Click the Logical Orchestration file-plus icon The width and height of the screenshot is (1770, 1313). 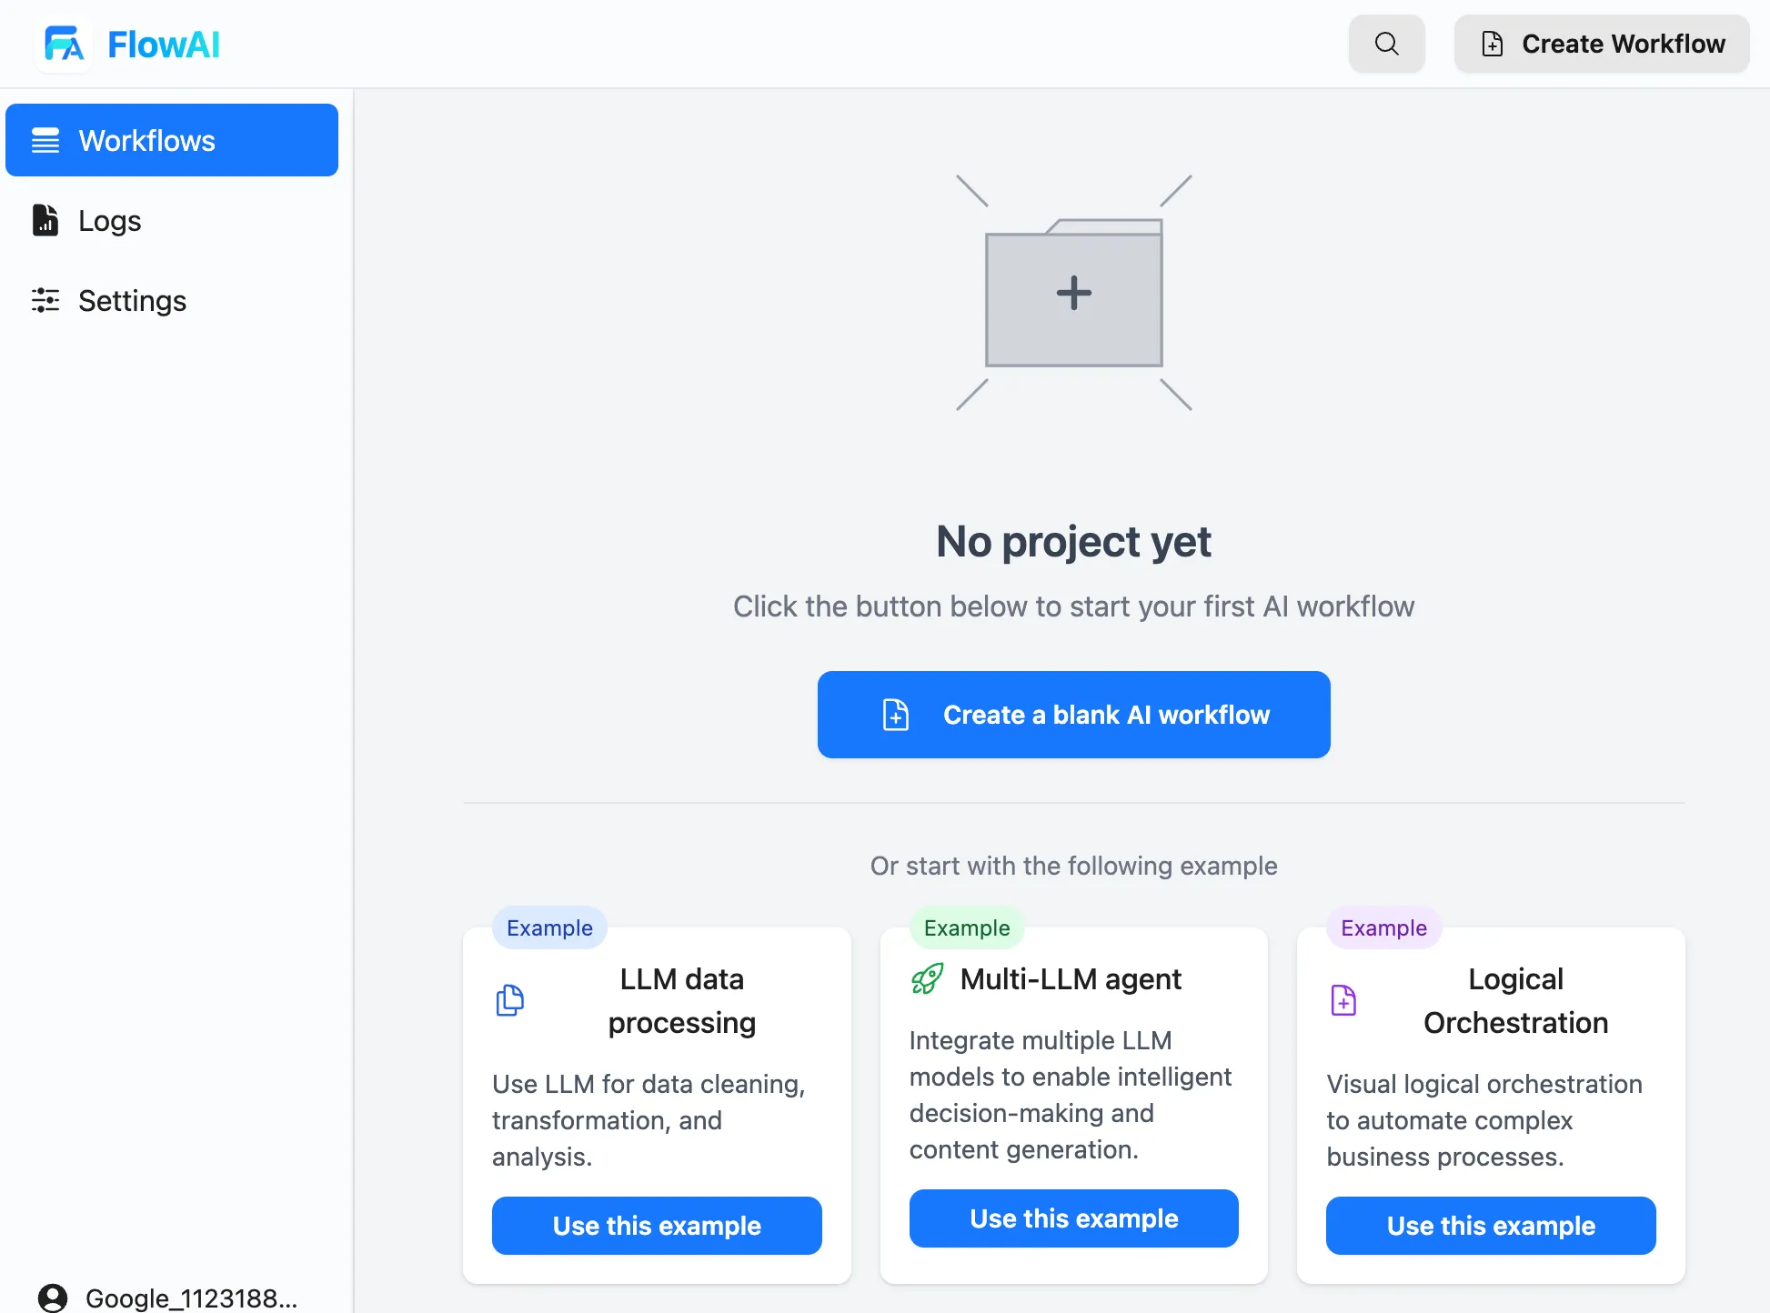pos(1343,1000)
